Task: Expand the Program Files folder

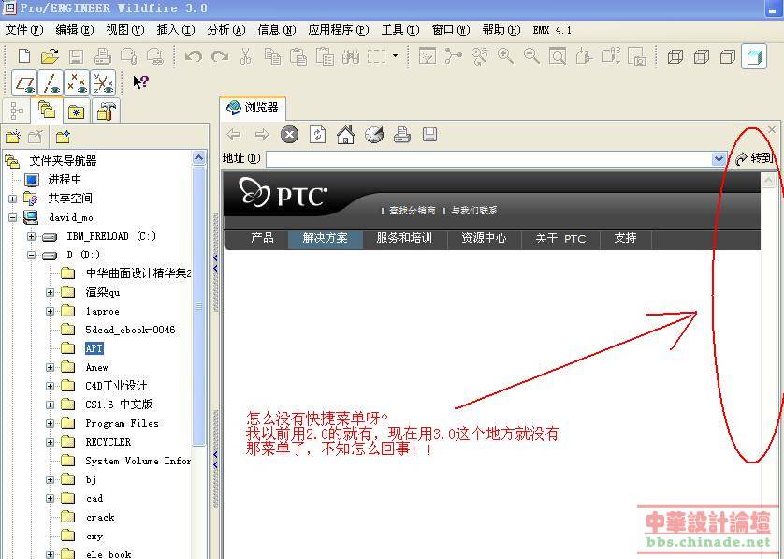Action: [50, 423]
